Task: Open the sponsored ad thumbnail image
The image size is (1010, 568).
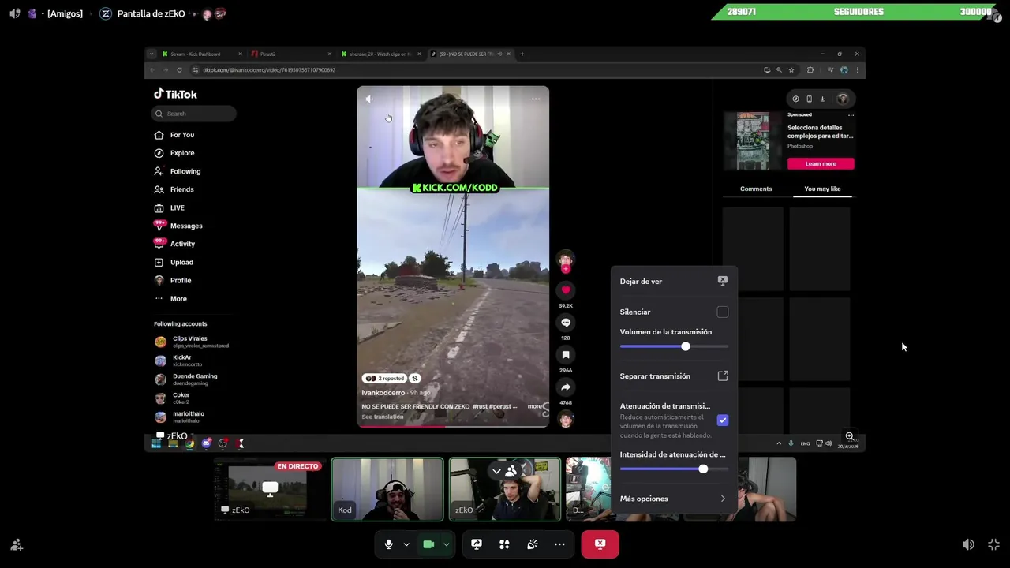Action: 753,140
